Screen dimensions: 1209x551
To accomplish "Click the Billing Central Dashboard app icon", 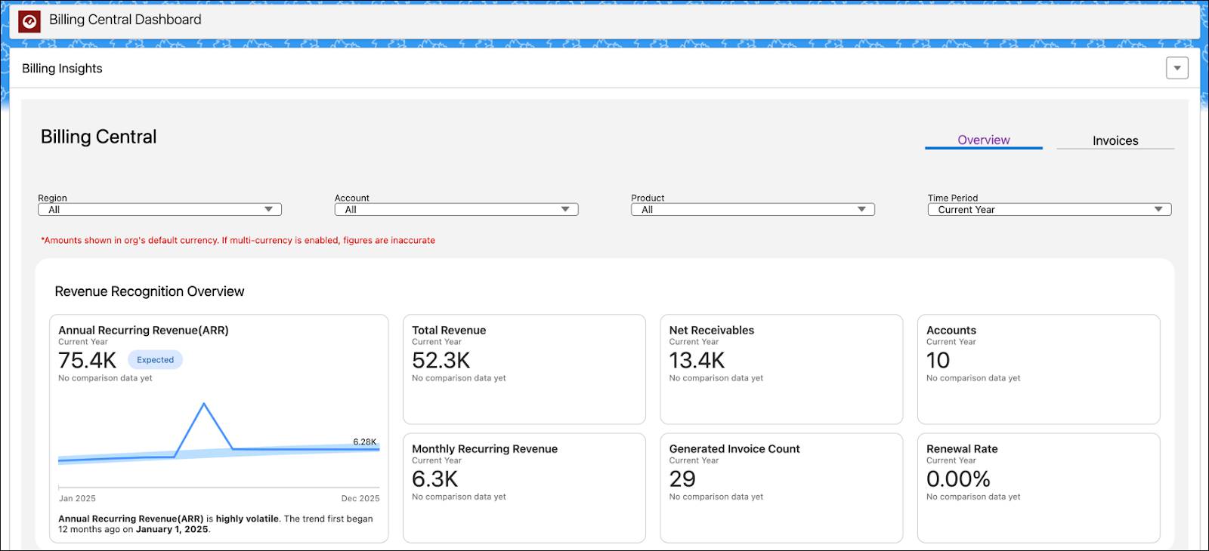I will coord(29,21).
